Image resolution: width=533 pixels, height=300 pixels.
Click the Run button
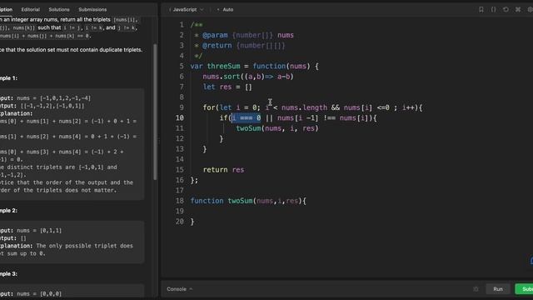[498, 289]
